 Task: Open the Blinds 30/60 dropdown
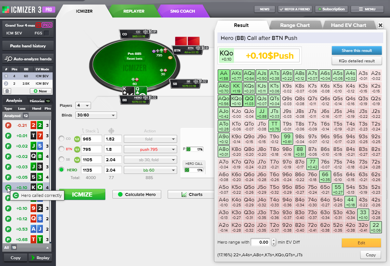pyautogui.click(x=96, y=115)
